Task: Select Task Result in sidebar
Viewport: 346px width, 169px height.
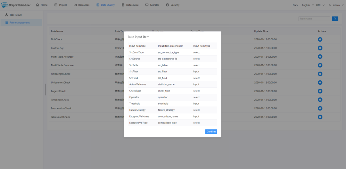Action: (x=15, y=15)
